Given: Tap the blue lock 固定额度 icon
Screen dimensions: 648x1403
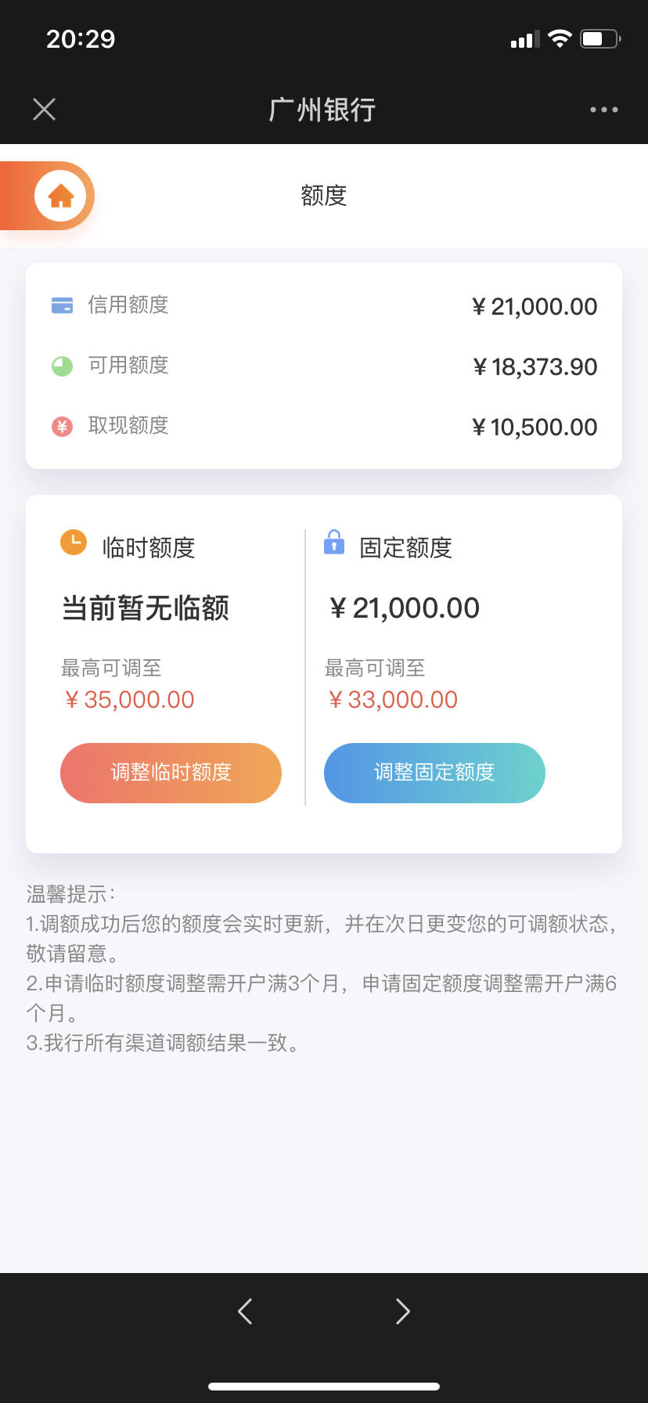Looking at the screenshot, I should pos(334,542).
